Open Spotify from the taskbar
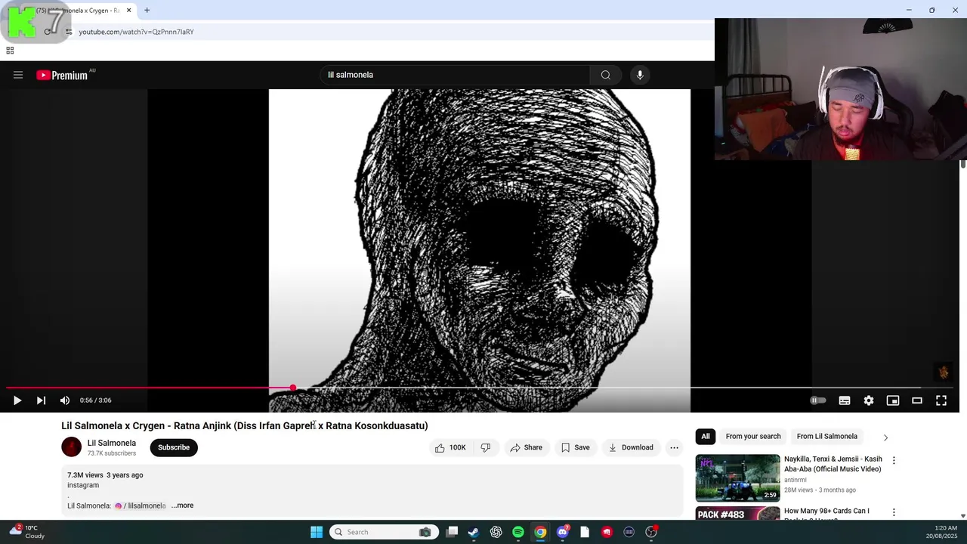 [x=518, y=532]
